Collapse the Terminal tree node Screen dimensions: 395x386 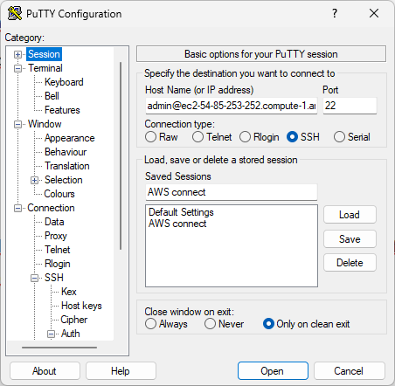point(17,68)
